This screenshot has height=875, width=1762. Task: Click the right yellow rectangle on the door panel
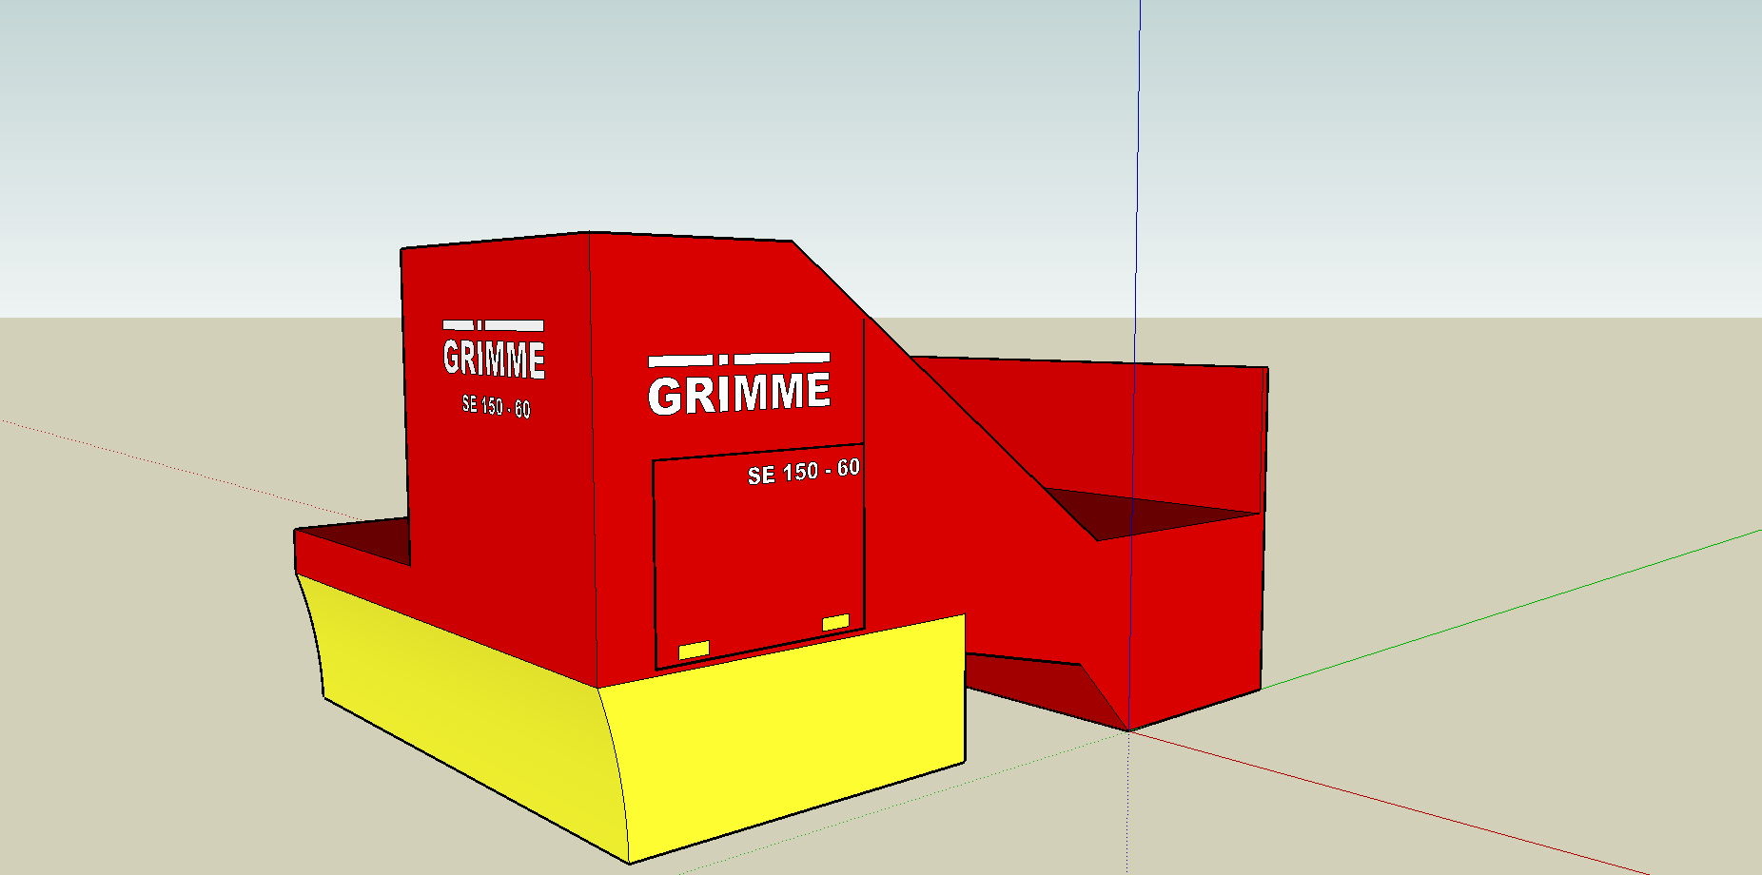pos(835,622)
